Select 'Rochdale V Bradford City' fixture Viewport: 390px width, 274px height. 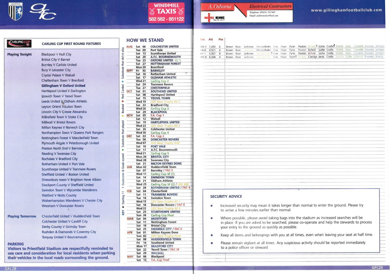tap(59, 158)
